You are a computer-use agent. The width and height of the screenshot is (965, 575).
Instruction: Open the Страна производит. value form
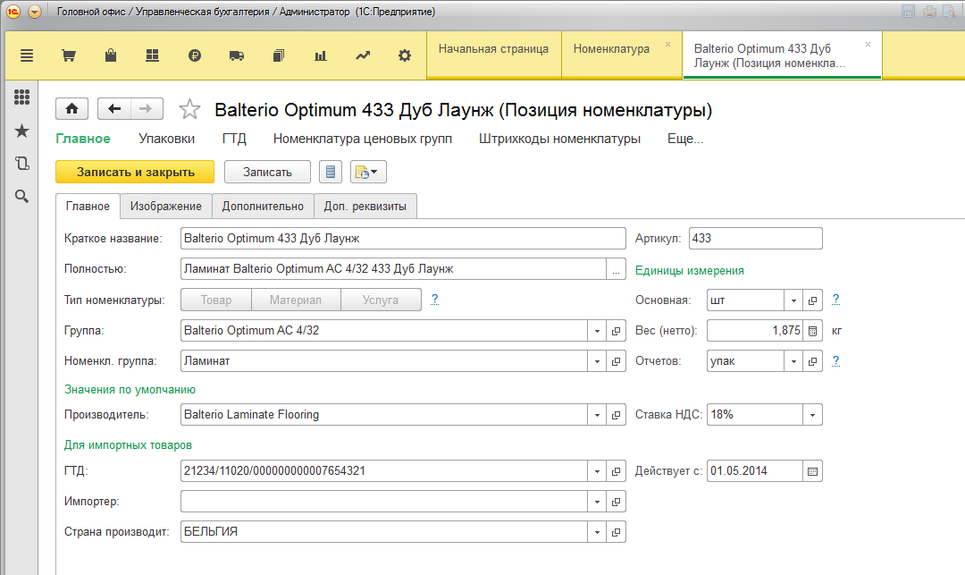[x=616, y=532]
